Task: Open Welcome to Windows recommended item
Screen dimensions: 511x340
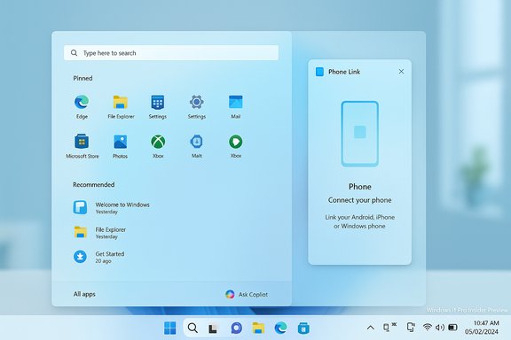Action: pos(112,207)
